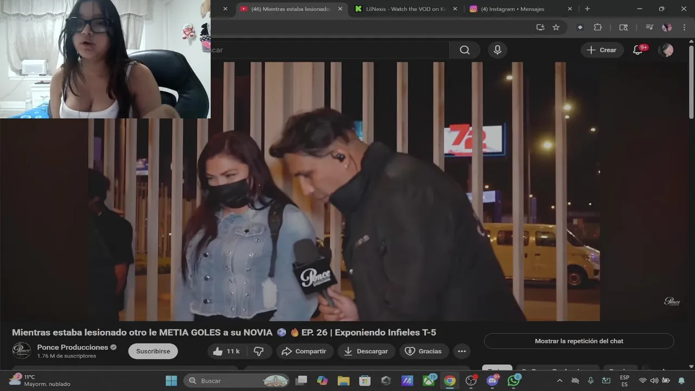This screenshot has width=695, height=391.
Task: Open Discord from the taskbar
Action: [x=493, y=381]
